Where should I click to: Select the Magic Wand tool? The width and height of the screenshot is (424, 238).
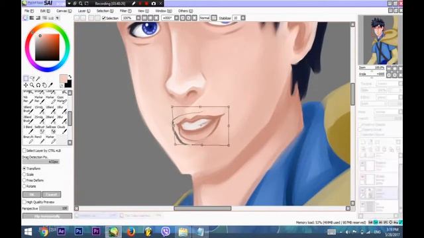tap(38, 78)
